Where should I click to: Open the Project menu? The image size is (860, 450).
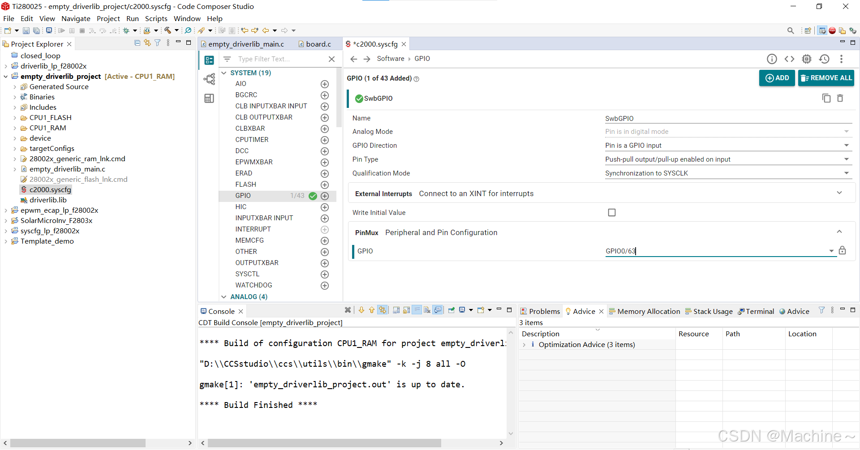108,18
